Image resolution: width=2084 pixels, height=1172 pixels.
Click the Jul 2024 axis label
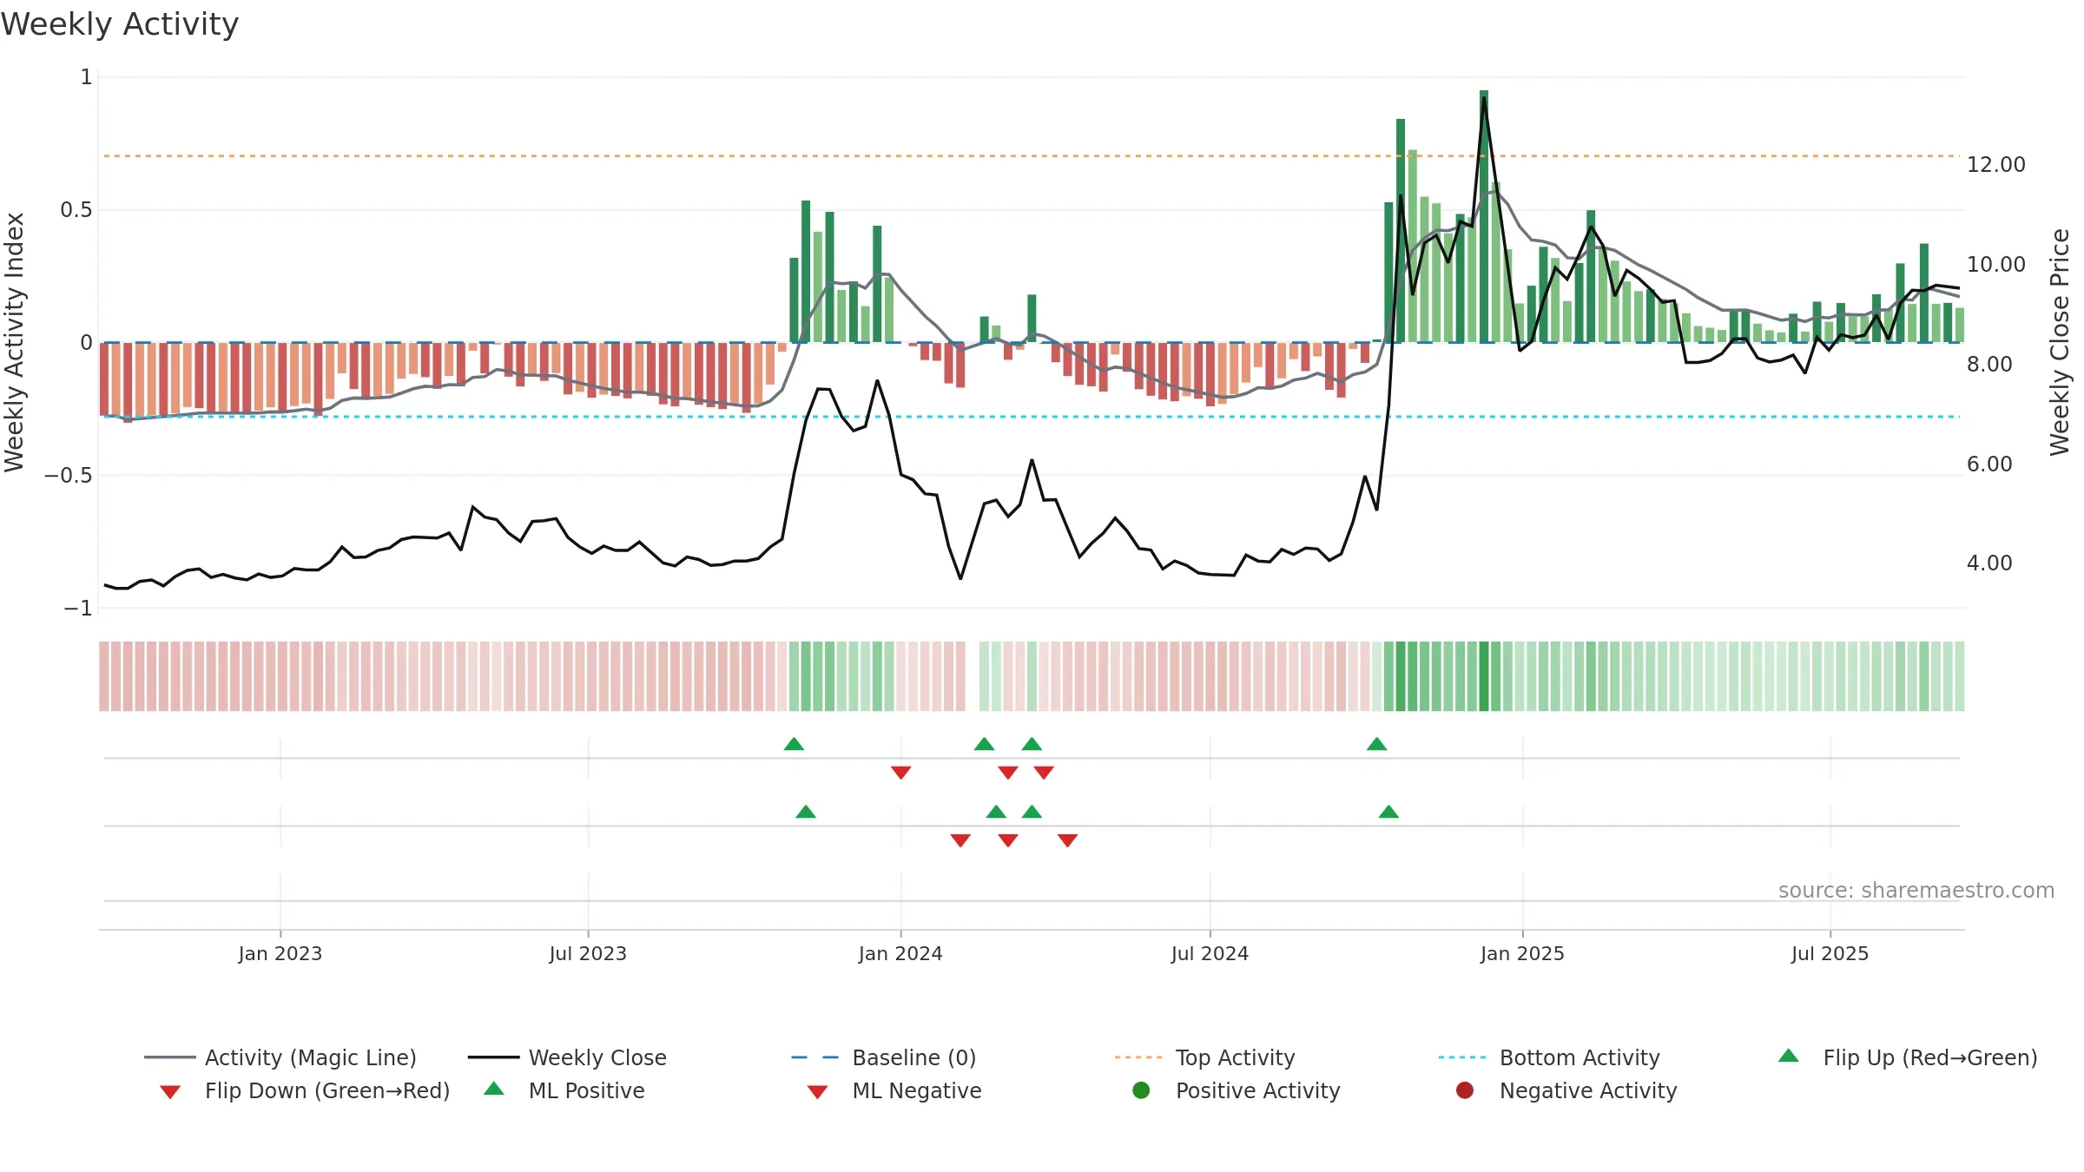(x=1210, y=953)
